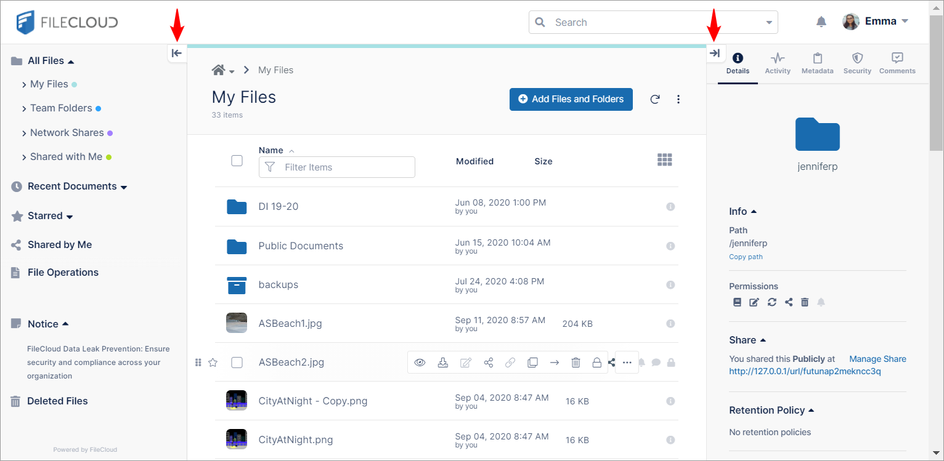Lock ASBeach2.jpg using the padlock icon
This screenshot has height=461, width=944.
(x=596, y=363)
